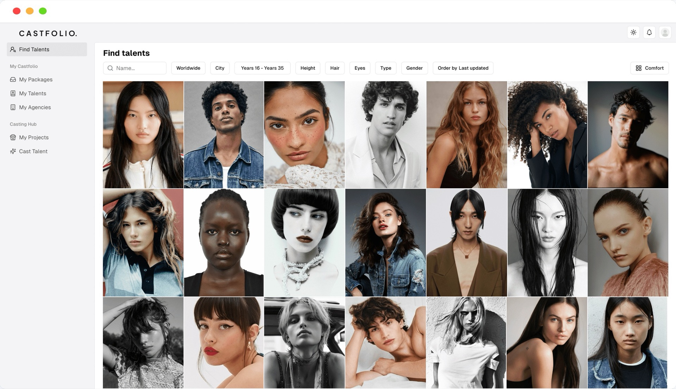The height and width of the screenshot is (389, 676).
Task: Click the Name search field
Action: (135, 68)
